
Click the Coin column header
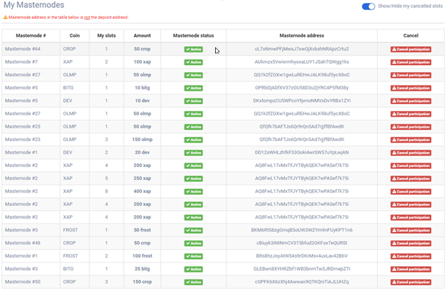point(75,36)
